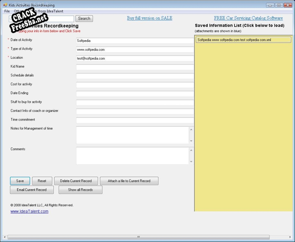This screenshot has height=242, width=295.
Task: Open the File menu
Action: tap(7, 11)
